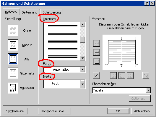The image size is (156, 117).
Task: Toggle the inside vertical border button
Action: (122, 76)
